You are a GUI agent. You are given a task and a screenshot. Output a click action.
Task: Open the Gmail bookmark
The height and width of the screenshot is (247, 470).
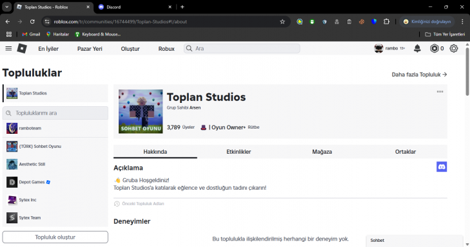31,34
